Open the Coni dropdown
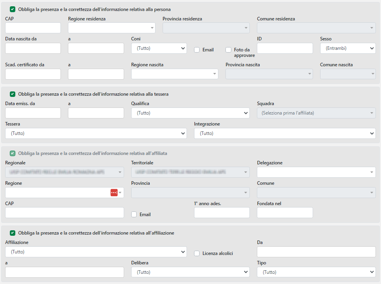 coord(159,48)
